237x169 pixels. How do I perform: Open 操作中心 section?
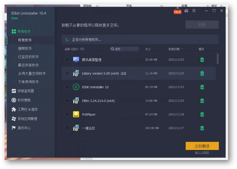24,128
